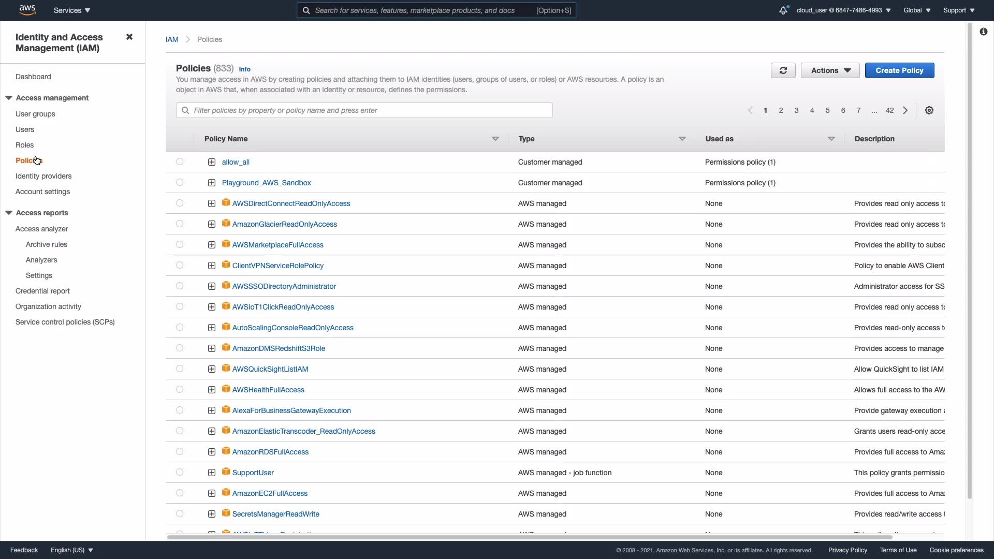This screenshot has height=559, width=994.
Task: Expand allow_all policy plus icon
Action: click(x=212, y=162)
